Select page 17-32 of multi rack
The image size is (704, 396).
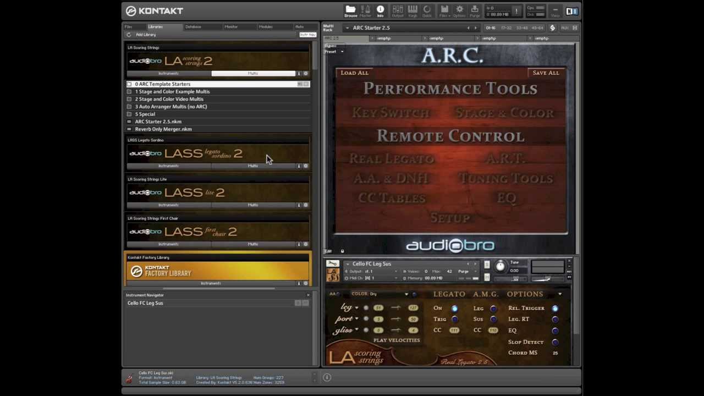505,28
